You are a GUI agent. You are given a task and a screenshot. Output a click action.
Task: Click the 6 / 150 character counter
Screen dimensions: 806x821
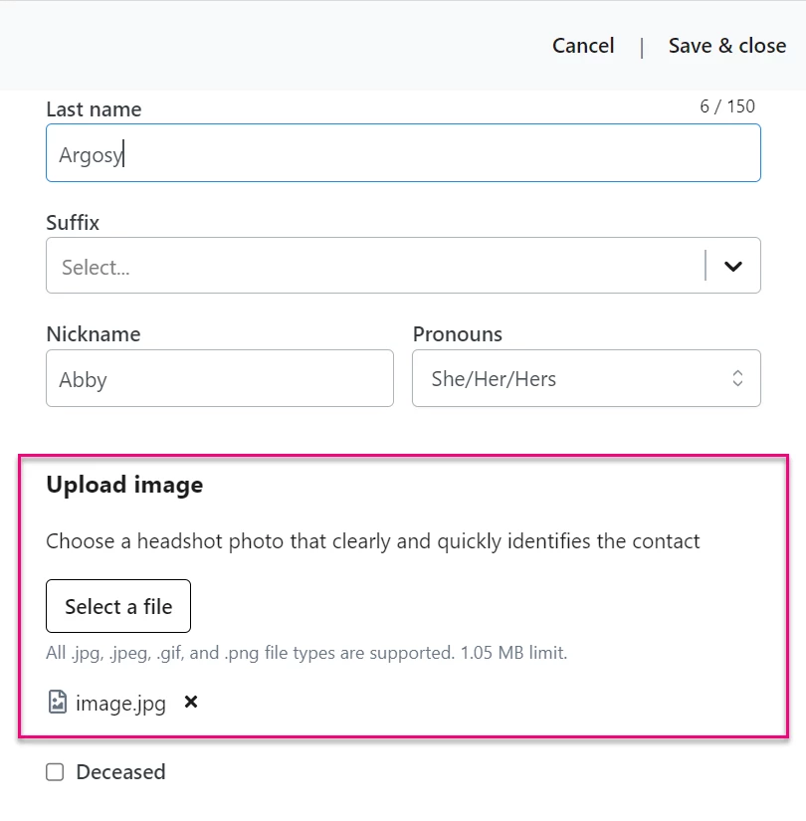tap(728, 105)
